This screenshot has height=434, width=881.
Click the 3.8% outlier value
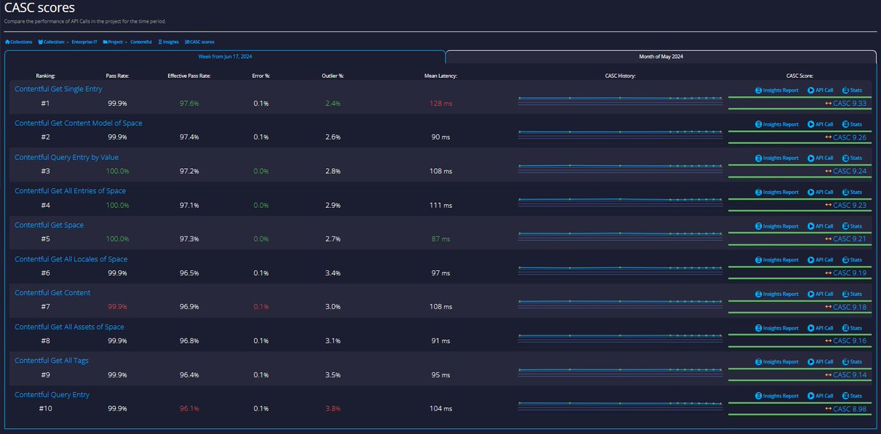coord(331,409)
